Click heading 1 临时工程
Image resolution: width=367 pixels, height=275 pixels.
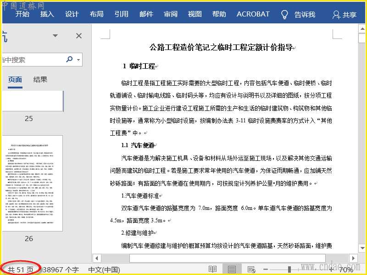pos(139,66)
